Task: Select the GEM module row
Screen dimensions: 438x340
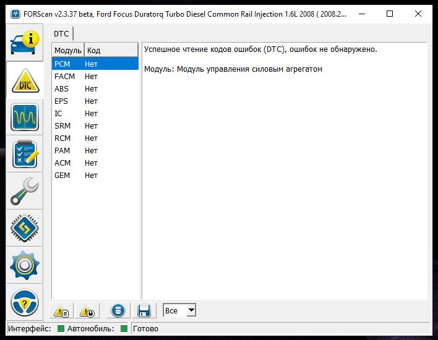Action: click(95, 176)
